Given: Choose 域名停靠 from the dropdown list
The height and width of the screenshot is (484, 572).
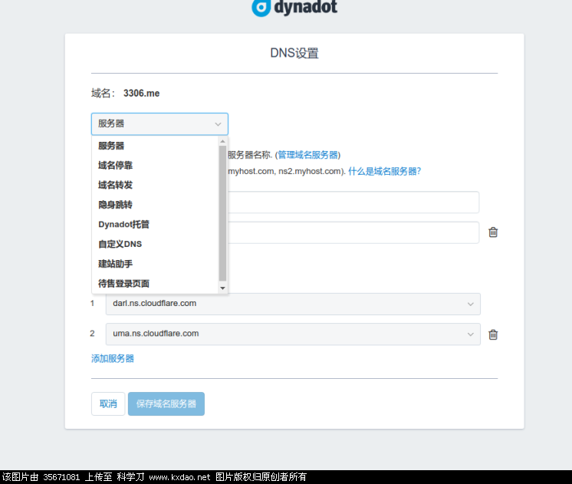Looking at the screenshot, I should [x=155, y=166].
